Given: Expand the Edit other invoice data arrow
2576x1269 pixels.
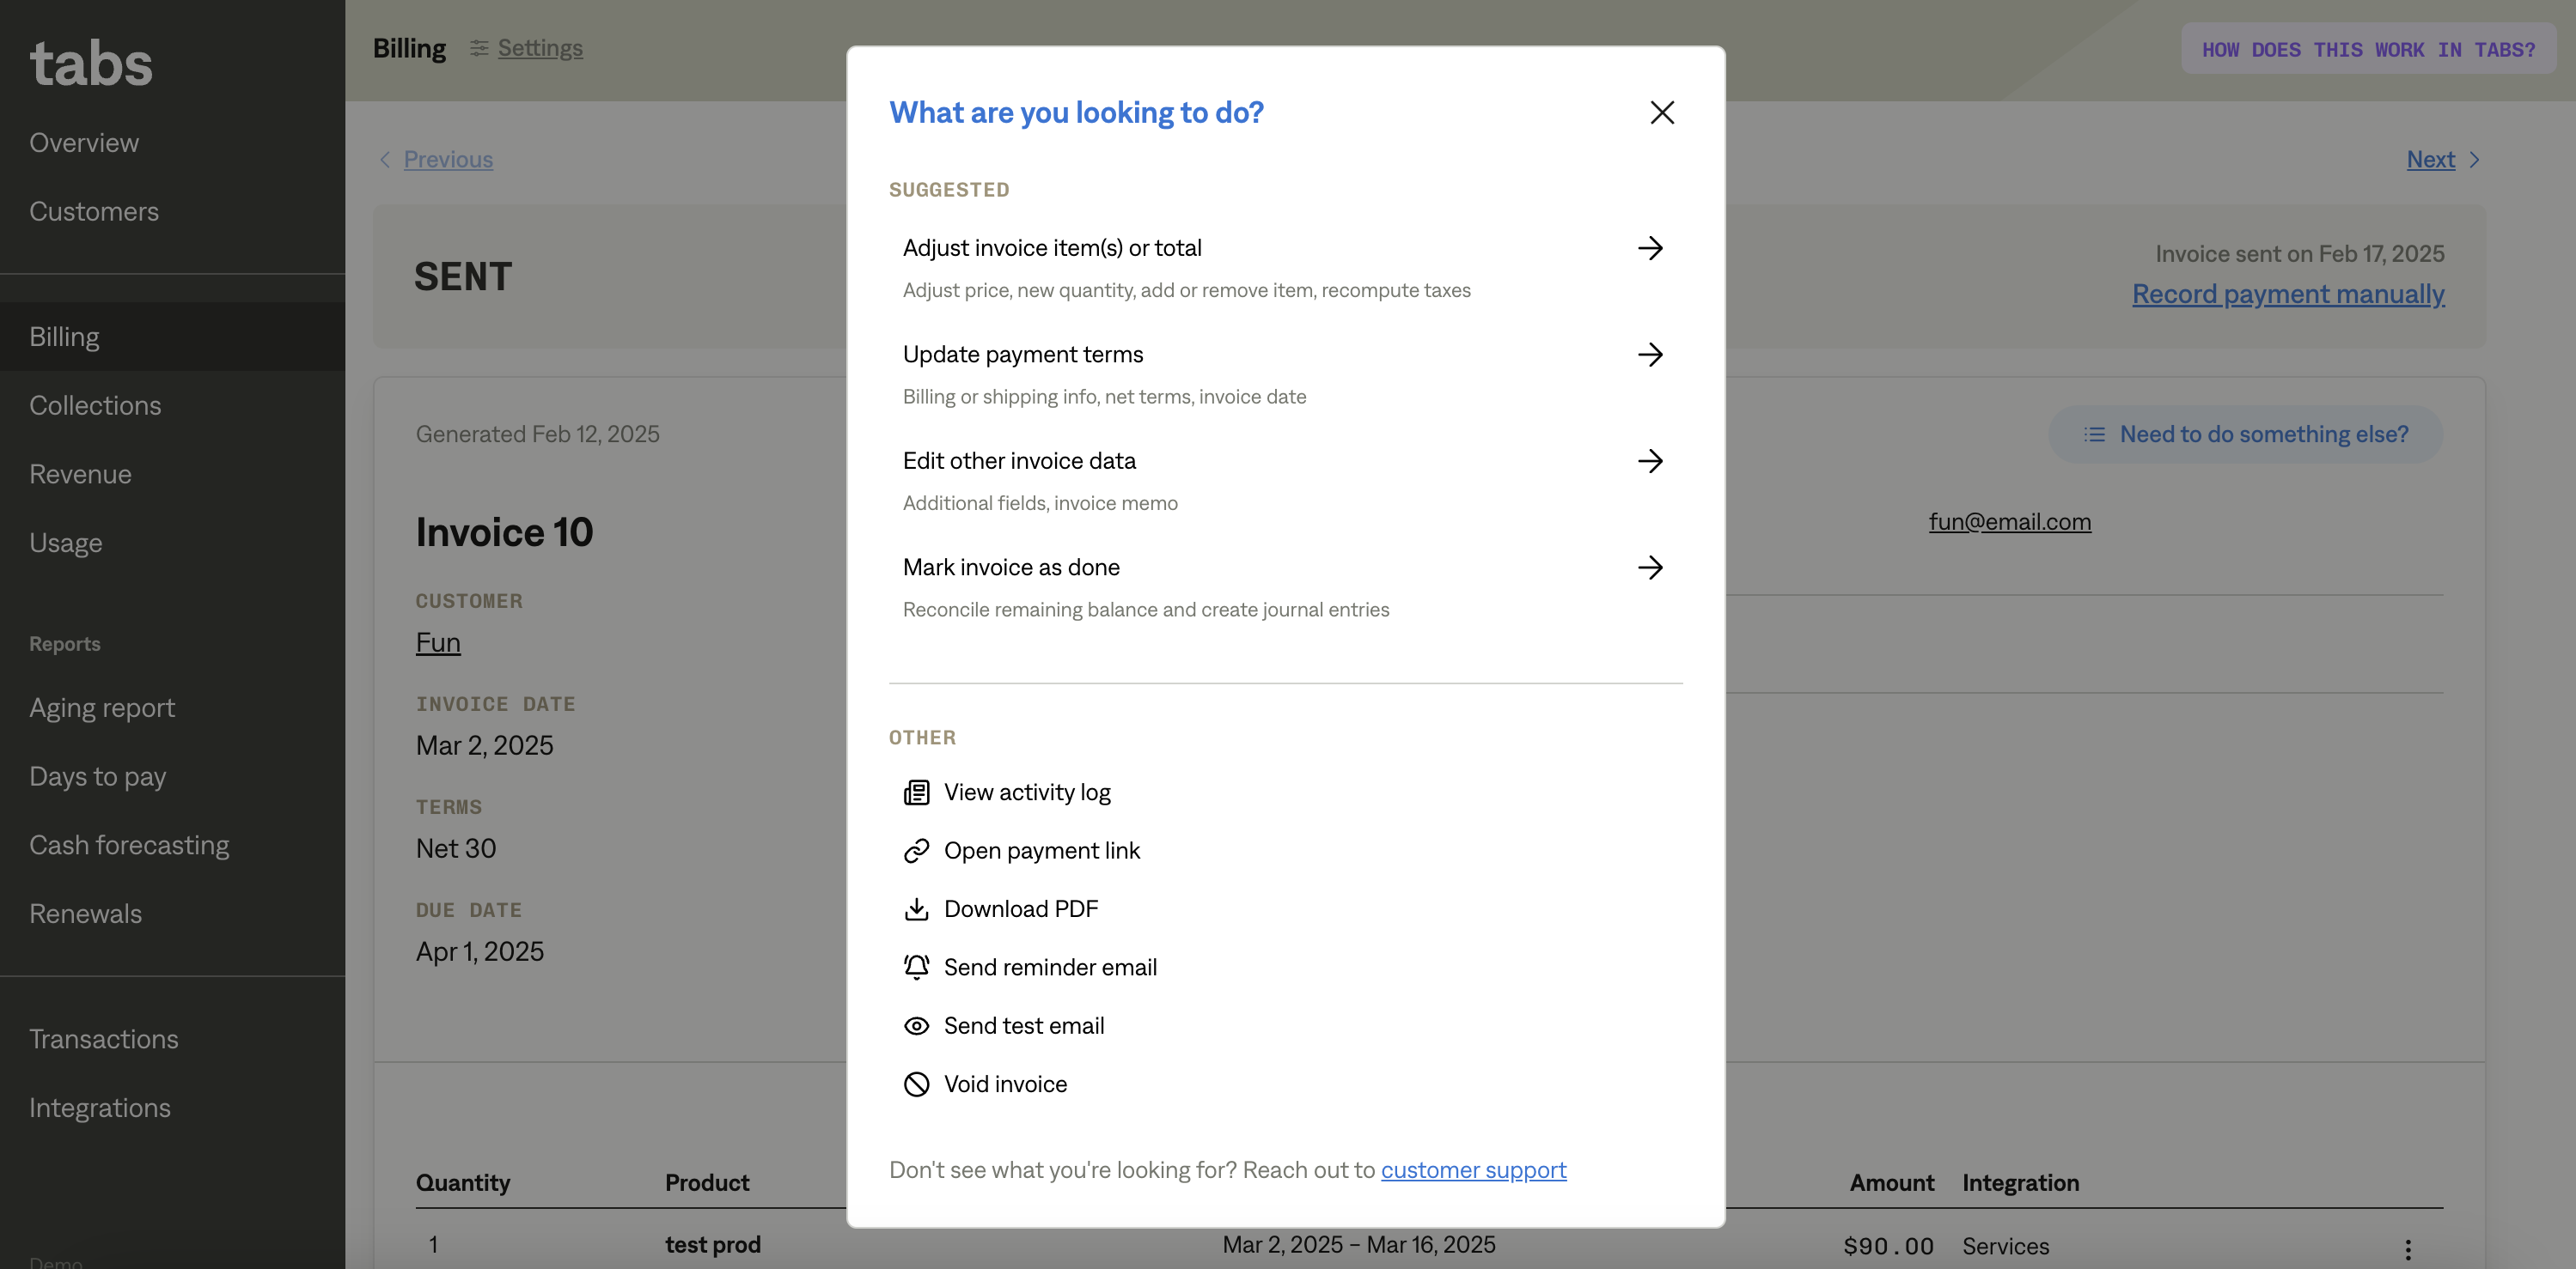Looking at the screenshot, I should click(x=1650, y=461).
